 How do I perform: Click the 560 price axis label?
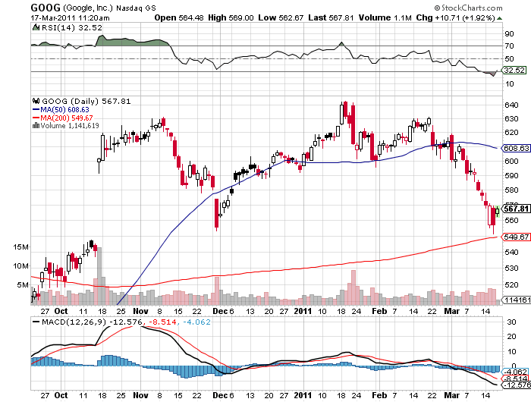tap(511, 221)
